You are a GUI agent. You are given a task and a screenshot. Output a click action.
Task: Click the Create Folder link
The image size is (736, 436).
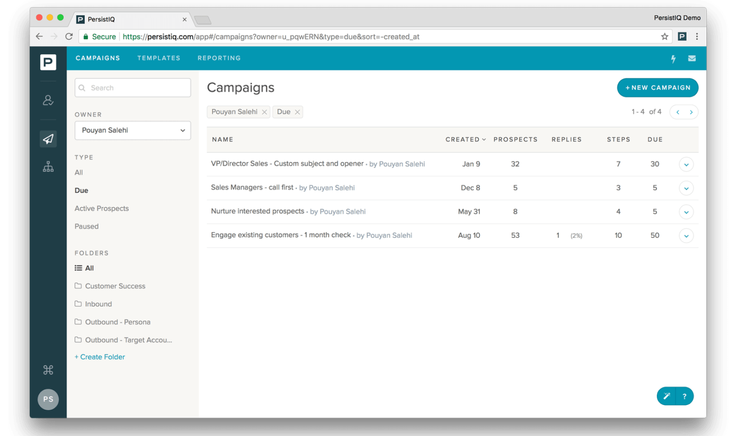pos(100,357)
